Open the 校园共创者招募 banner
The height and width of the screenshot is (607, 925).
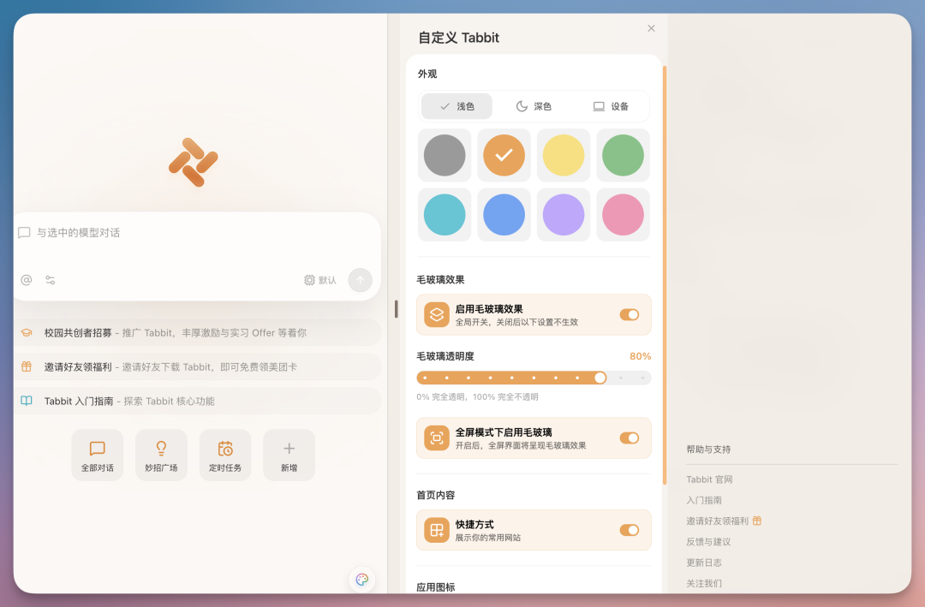197,333
